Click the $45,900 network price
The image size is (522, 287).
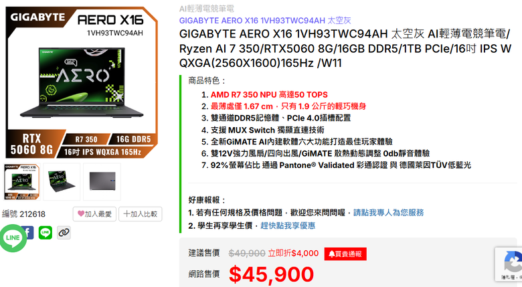[271, 274]
